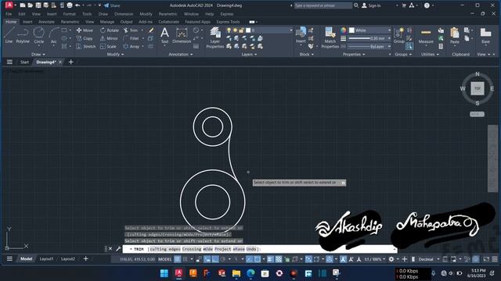The image size is (501, 281).
Task: Switch to the Manage ribbon tab
Action: (106, 22)
